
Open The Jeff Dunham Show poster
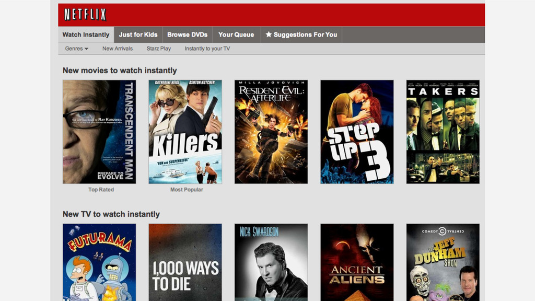click(443, 262)
